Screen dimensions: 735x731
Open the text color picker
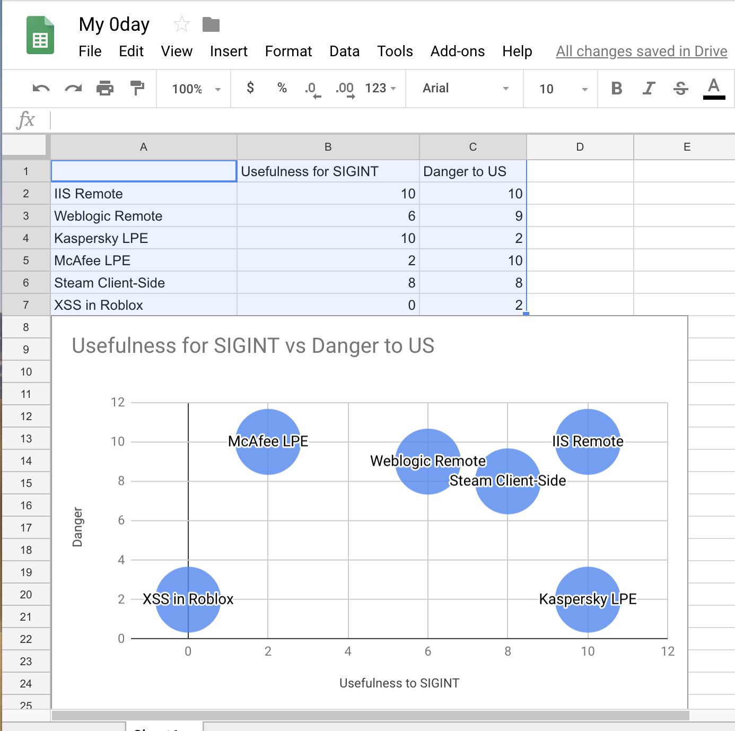tap(714, 89)
